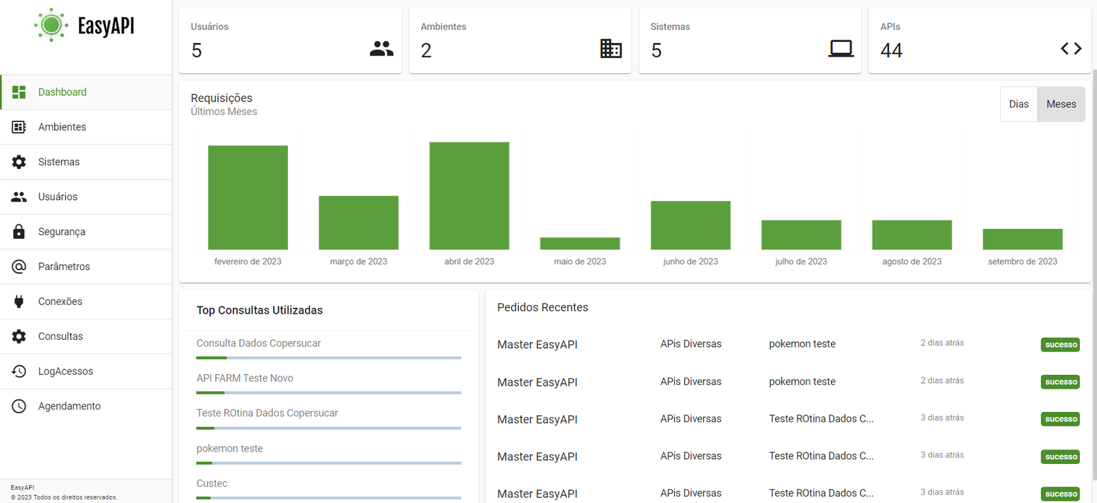Click the julho de 2023 bar
1097x503 pixels.
click(x=801, y=235)
